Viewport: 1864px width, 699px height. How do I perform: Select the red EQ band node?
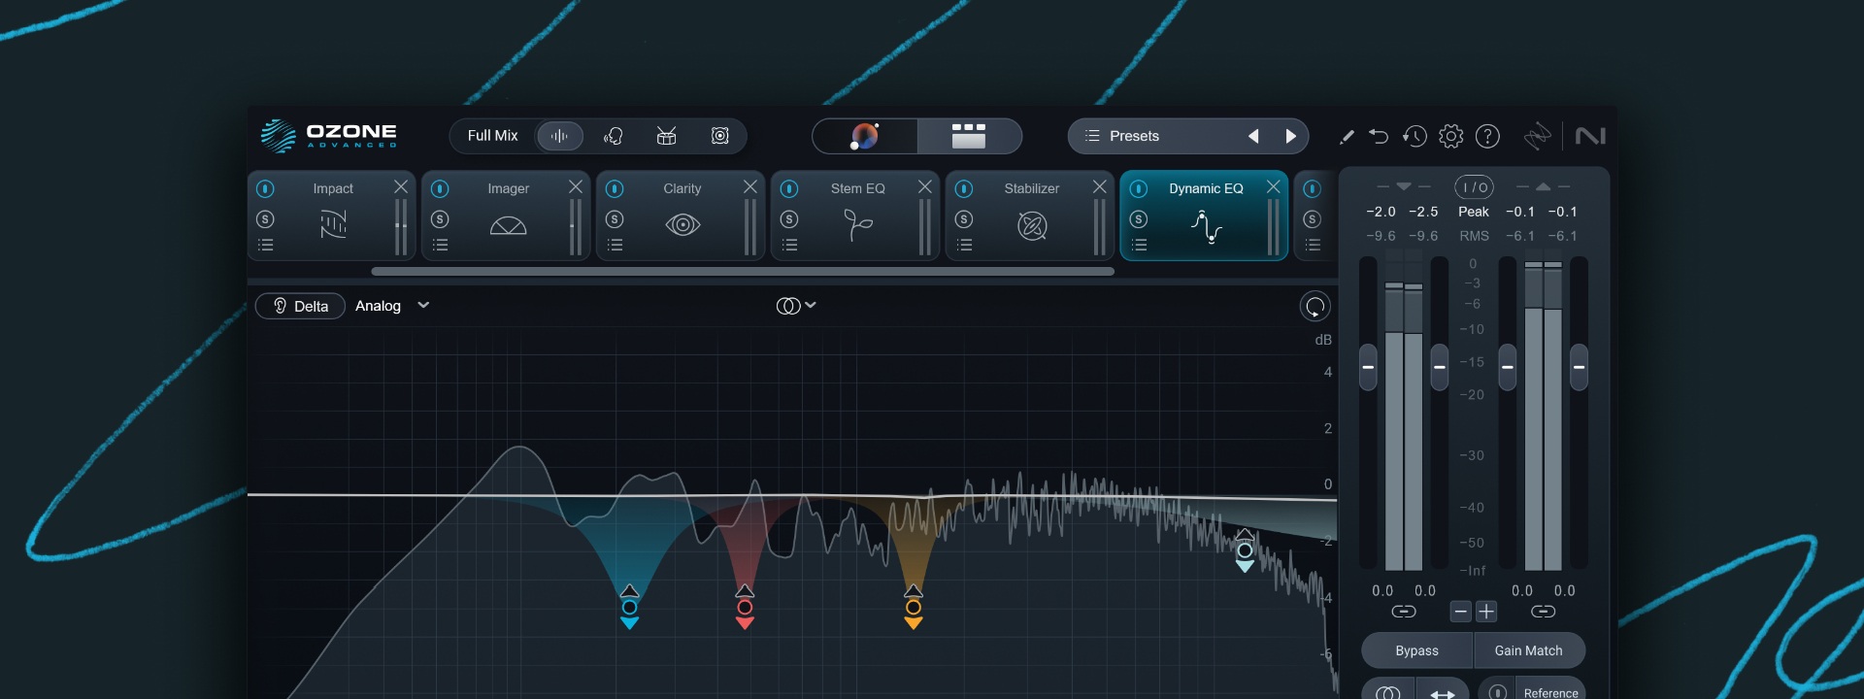(x=745, y=608)
